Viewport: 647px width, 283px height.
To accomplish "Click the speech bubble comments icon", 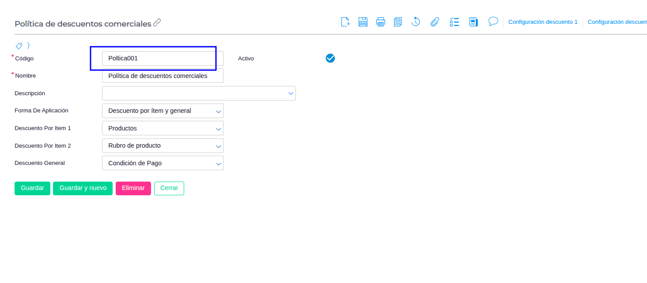I will coord(493,22).
